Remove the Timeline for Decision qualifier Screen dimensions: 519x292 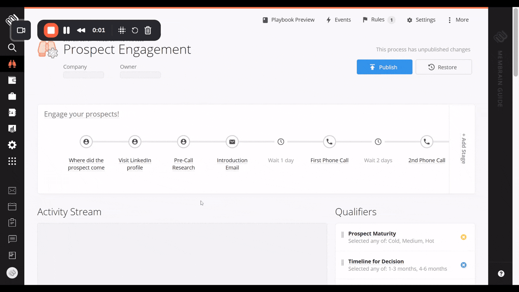(463, 265)
